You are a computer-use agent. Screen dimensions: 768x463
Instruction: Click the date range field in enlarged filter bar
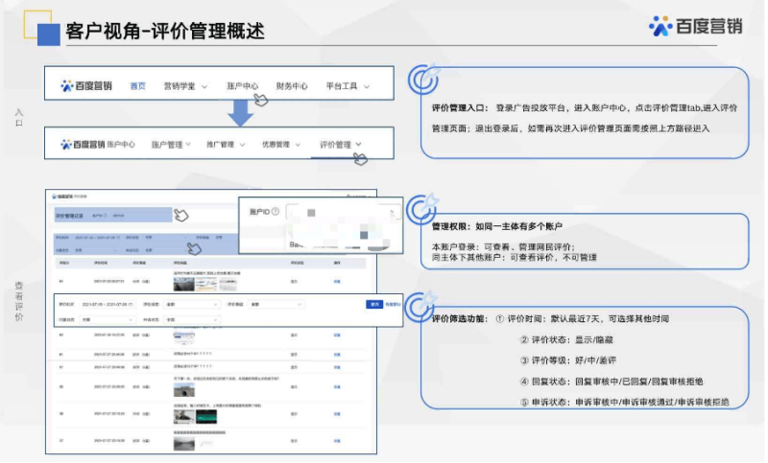click(x=108, y=305)
